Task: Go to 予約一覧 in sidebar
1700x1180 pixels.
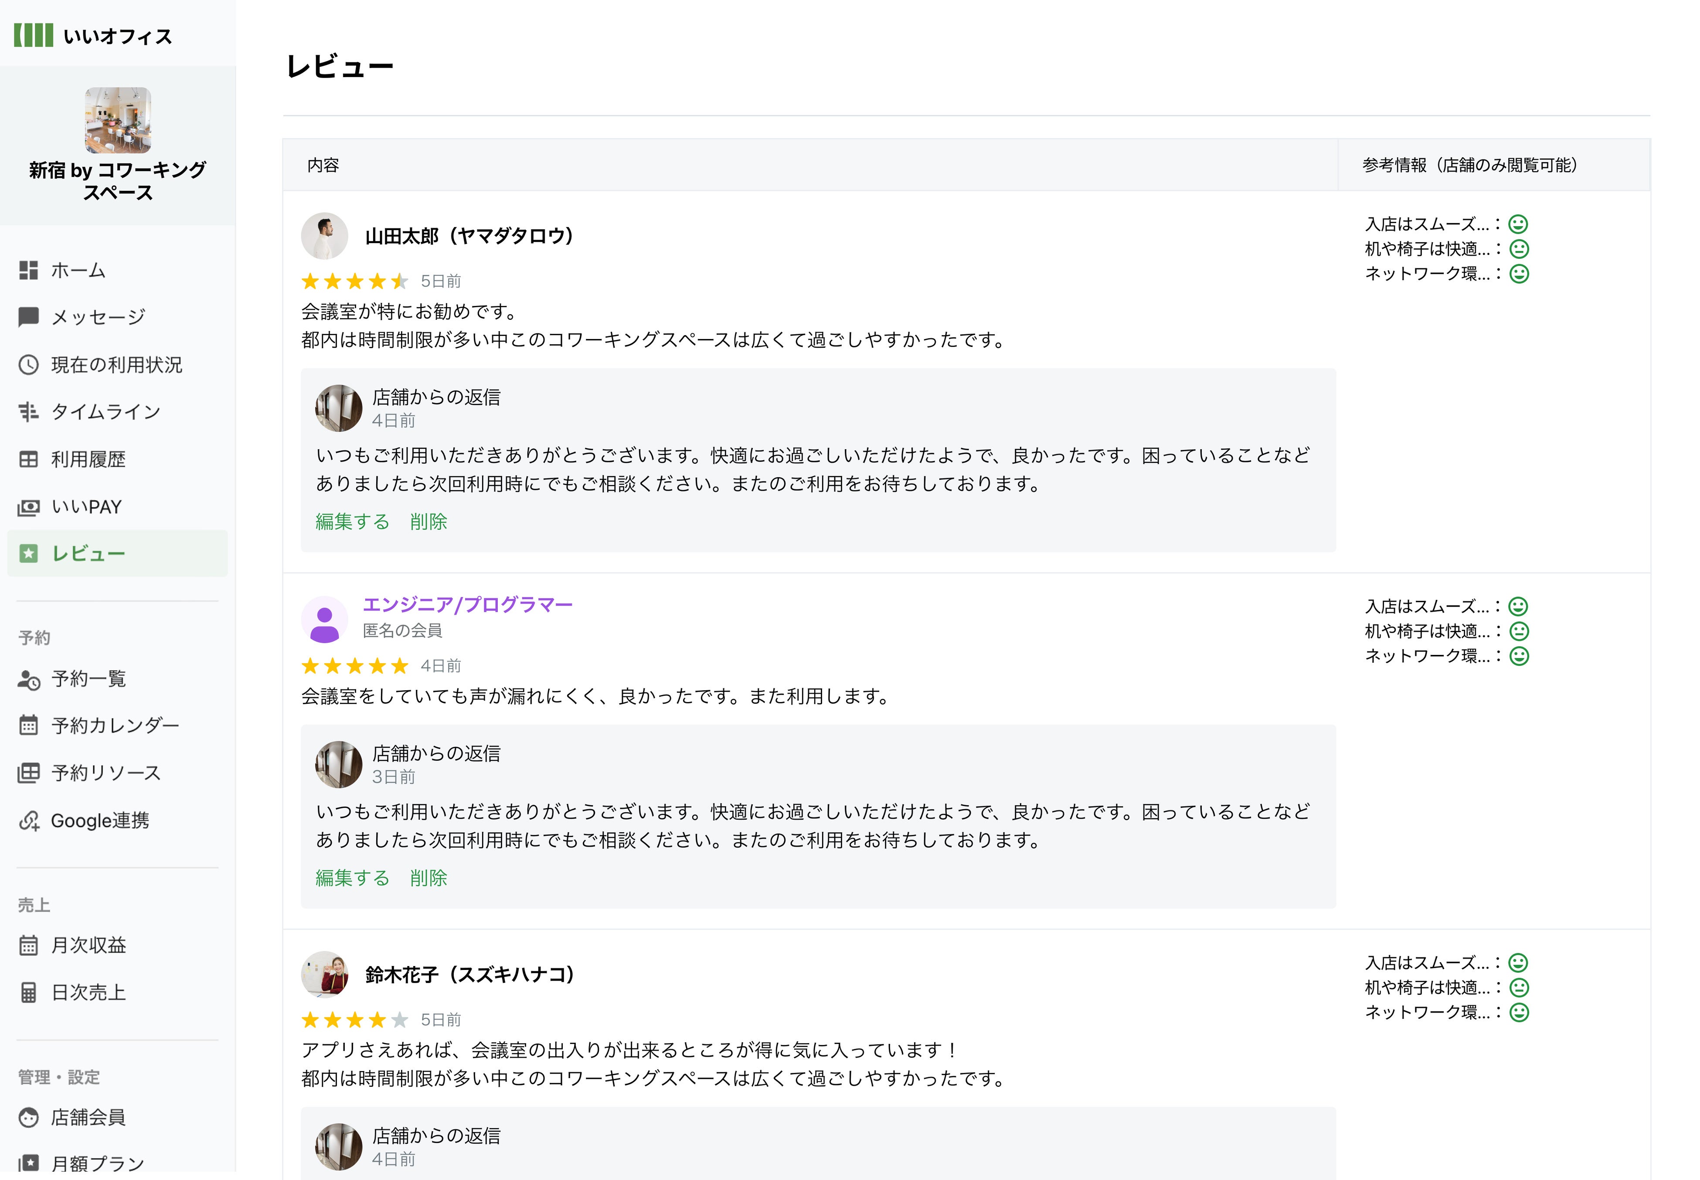Action: tap(88, 679)
